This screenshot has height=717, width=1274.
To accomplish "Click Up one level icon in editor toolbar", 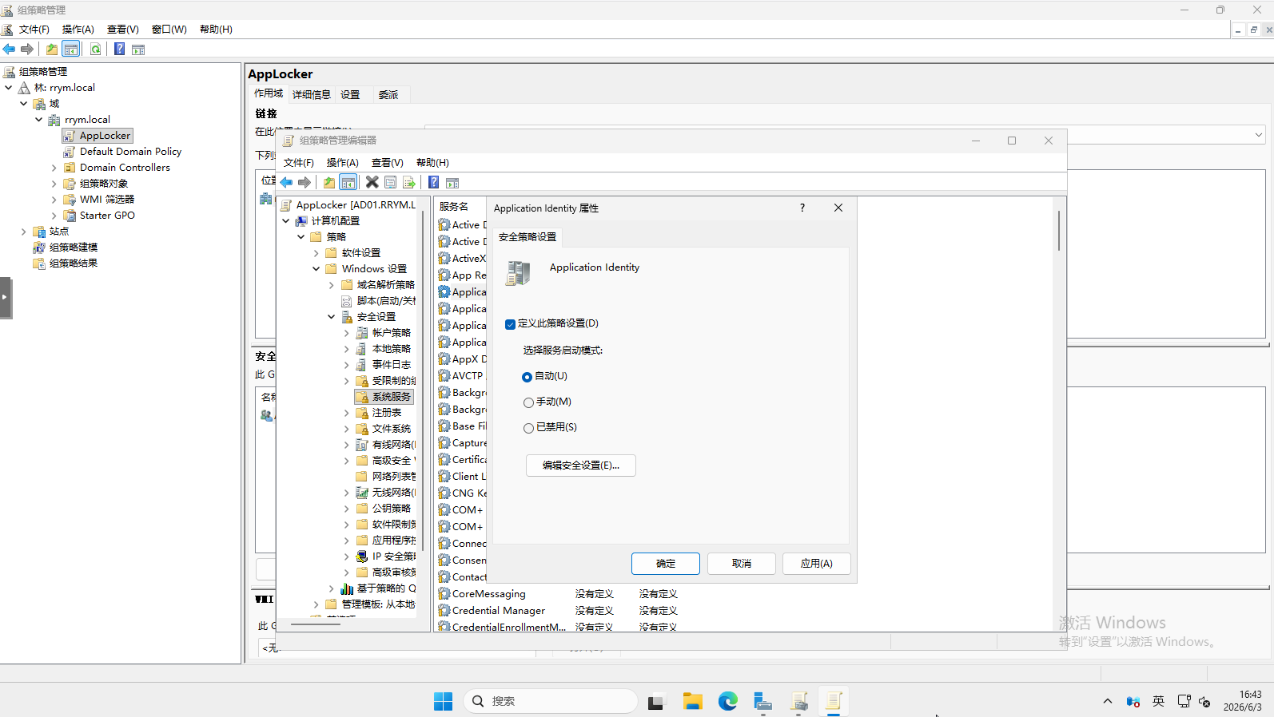I will point(329,183).
